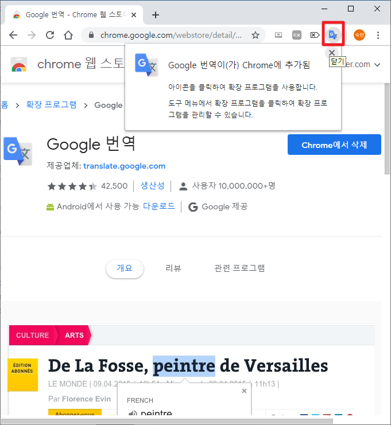Image resolution: width=391 pixels, height=425 pixels.
Task: Click the horizontal scrollbar at bottom
Action: [167, 421]
